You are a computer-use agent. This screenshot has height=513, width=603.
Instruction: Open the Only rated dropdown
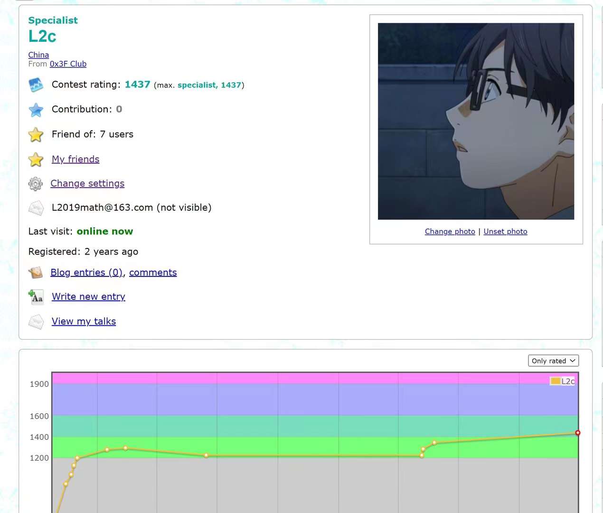pos(553,361)
